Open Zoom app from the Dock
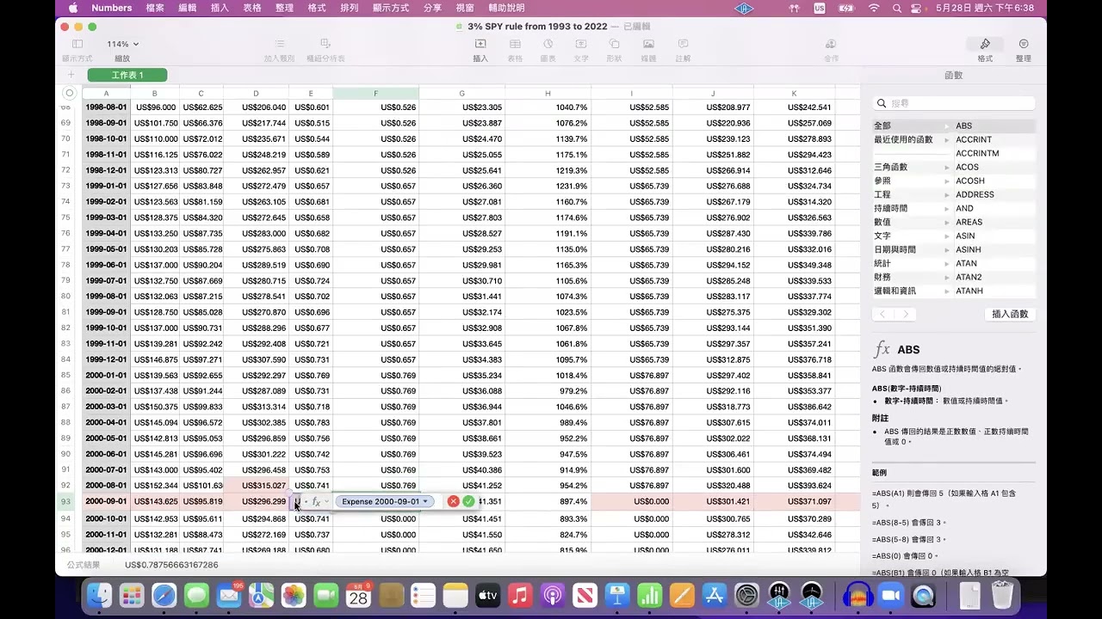Viewport: 1102px width, 619px height. click(x=890, y=595)
